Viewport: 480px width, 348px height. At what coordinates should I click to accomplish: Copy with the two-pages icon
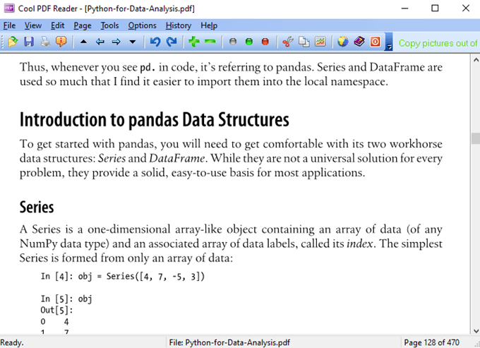point(304,42)
